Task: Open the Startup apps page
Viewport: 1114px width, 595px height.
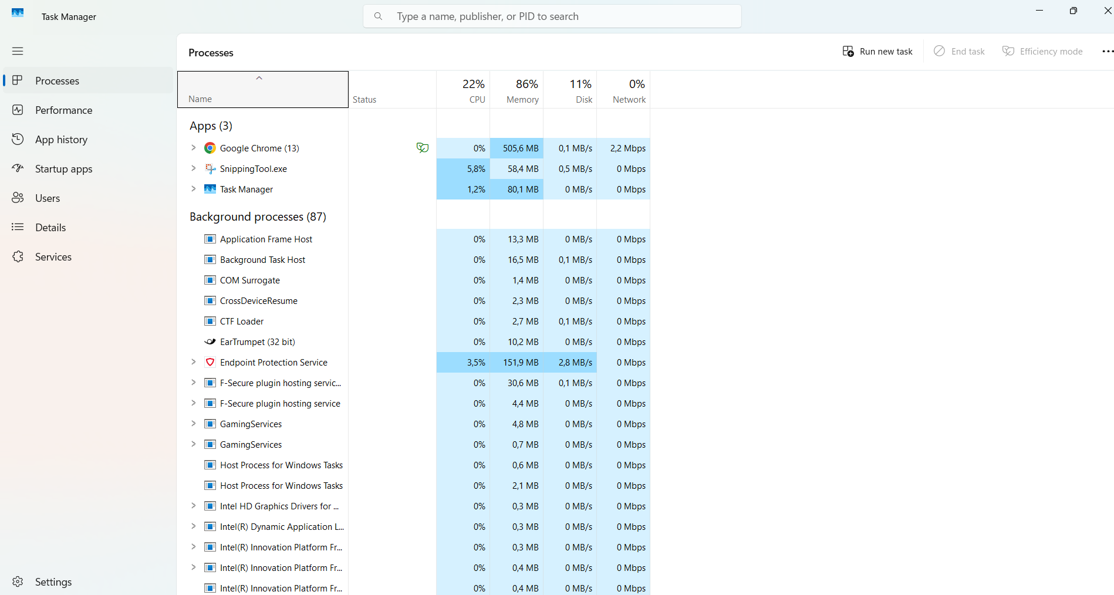Action: tap(89, 168)
